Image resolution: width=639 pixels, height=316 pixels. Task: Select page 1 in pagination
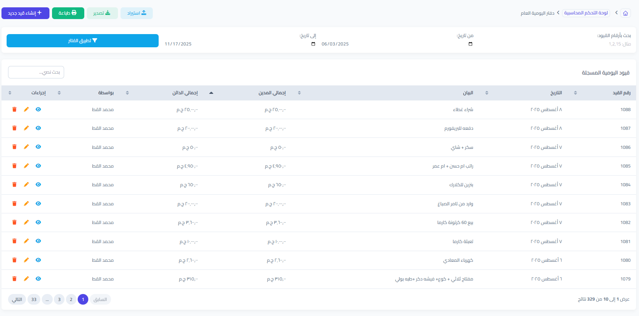[83, 300]
